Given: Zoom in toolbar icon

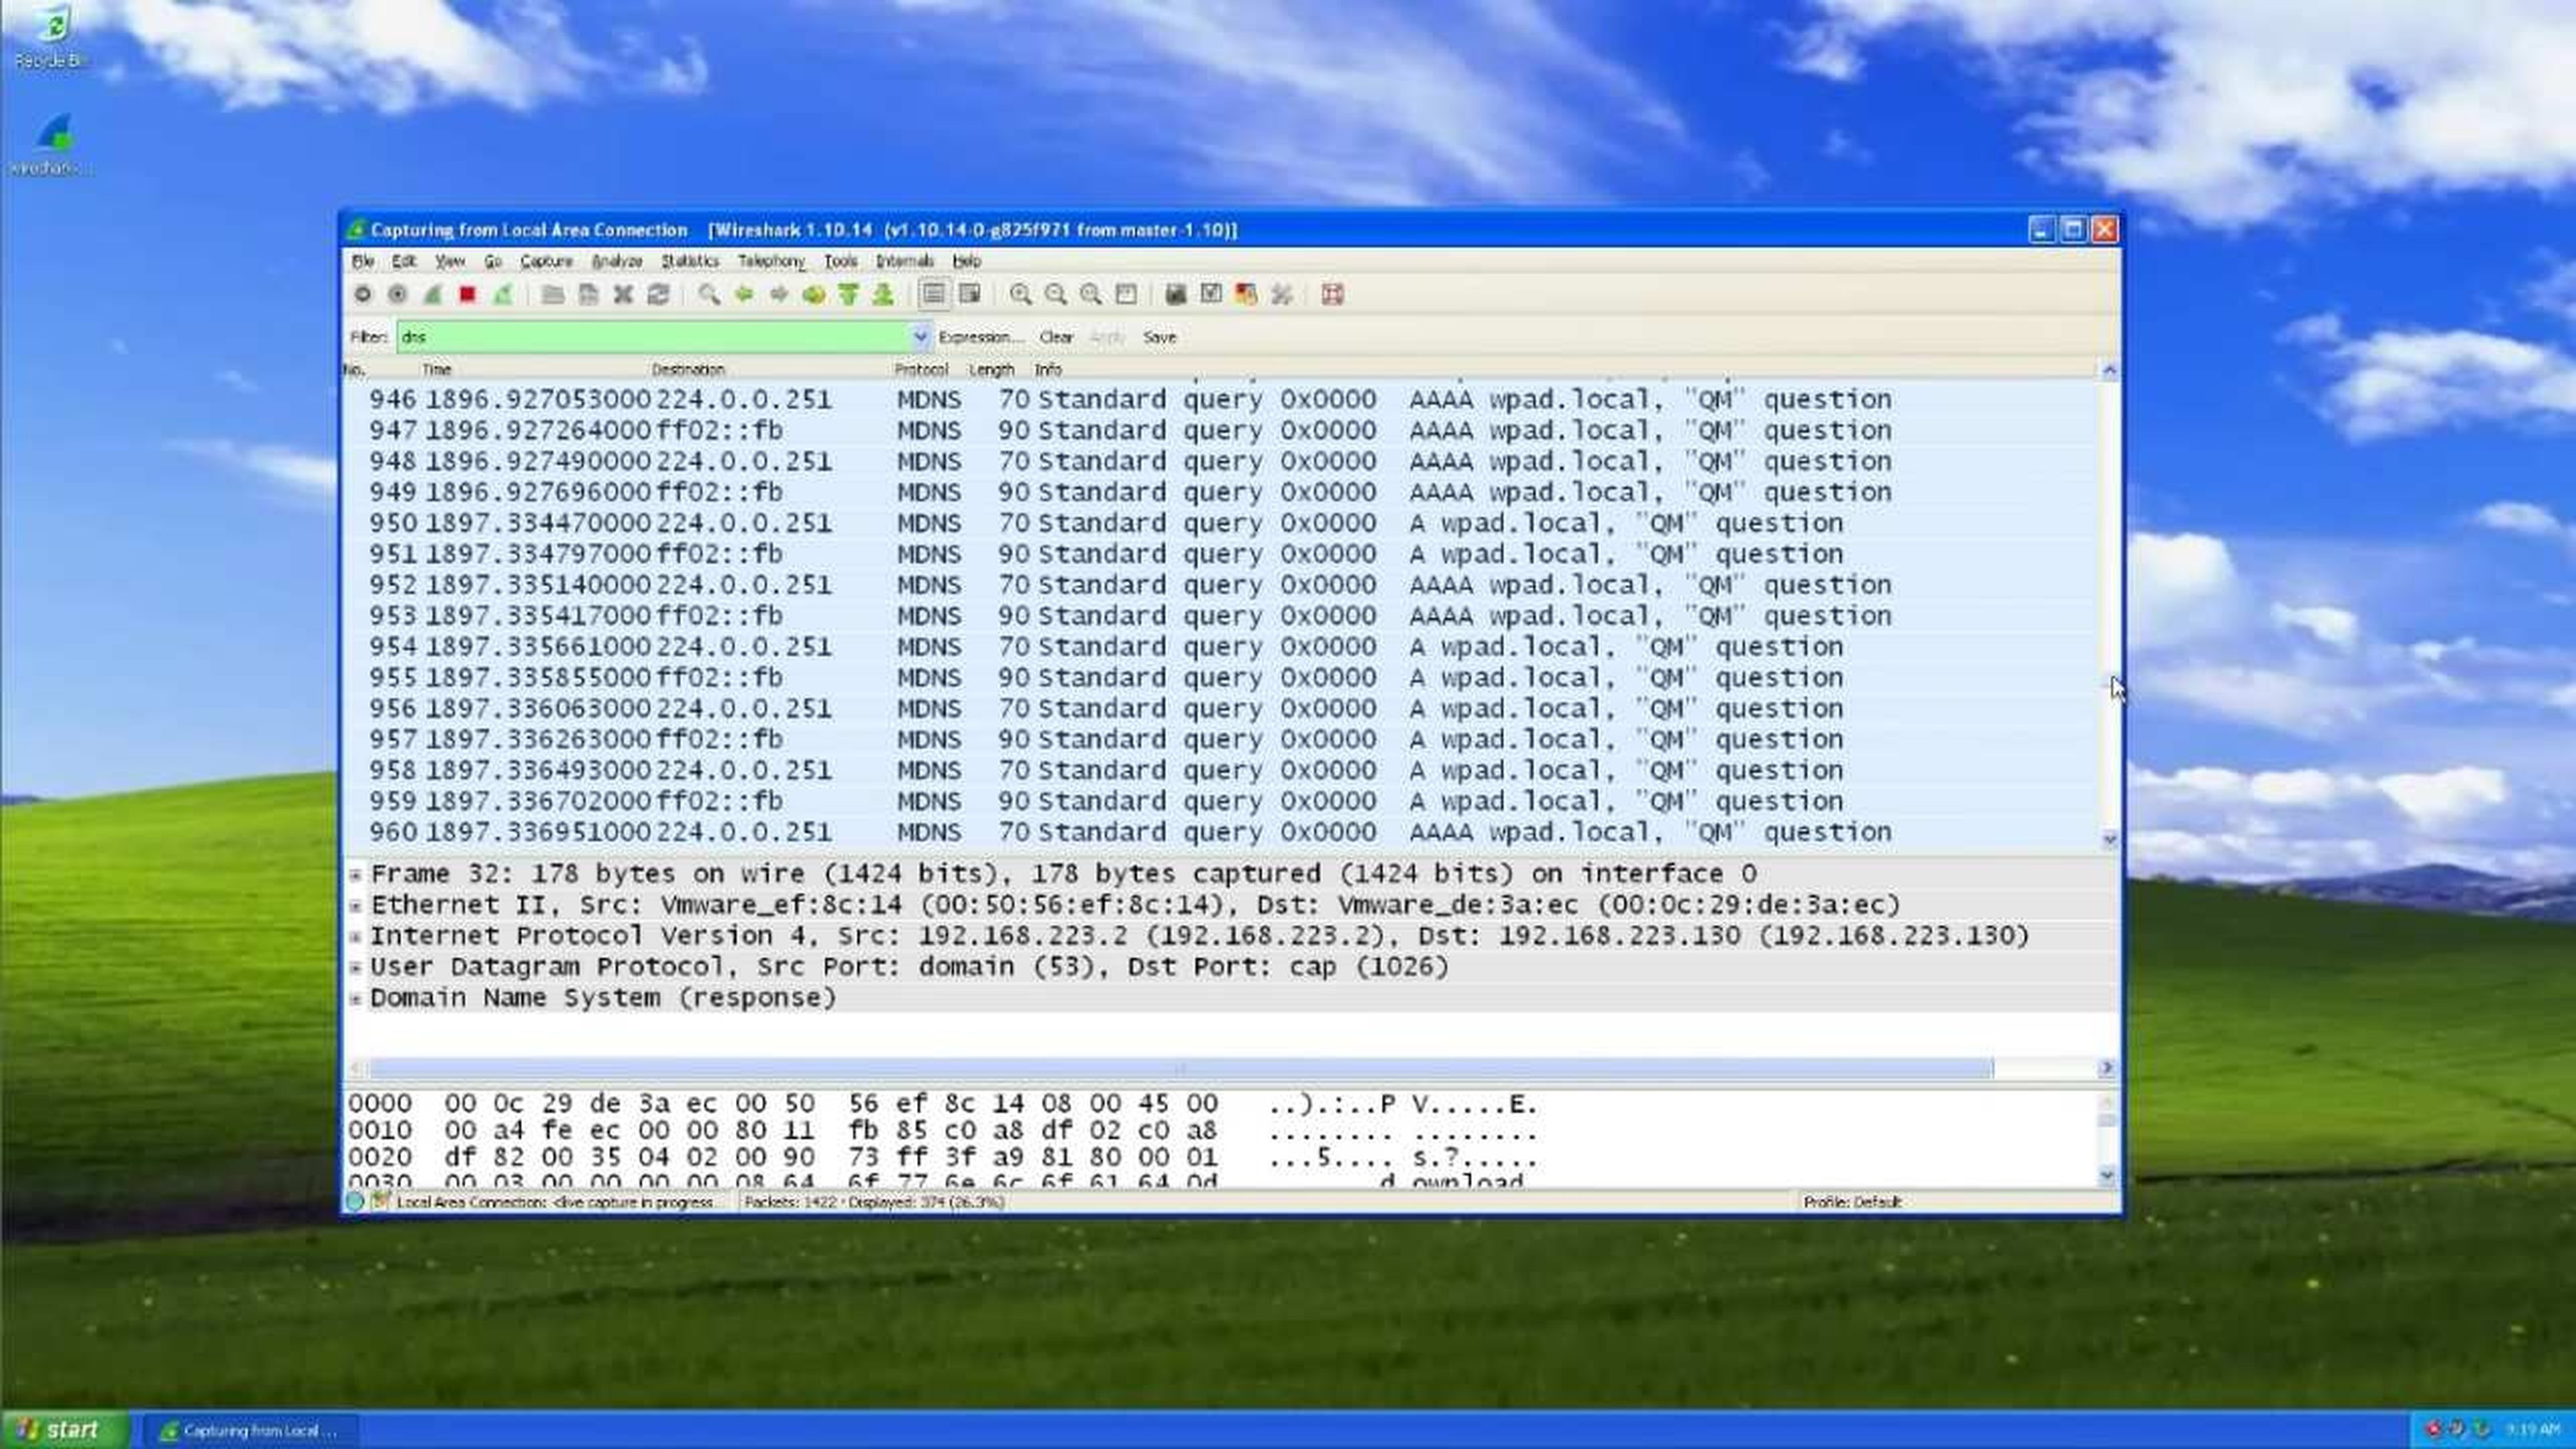Looking at the screenshot, I should 1020,294.
